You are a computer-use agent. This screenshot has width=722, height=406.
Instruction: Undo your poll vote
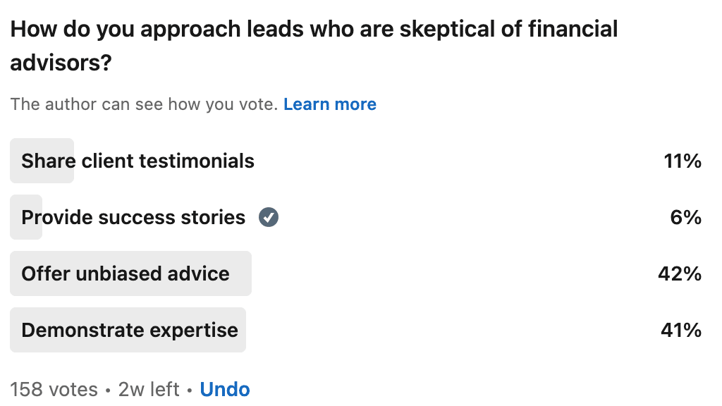(225, 389)
